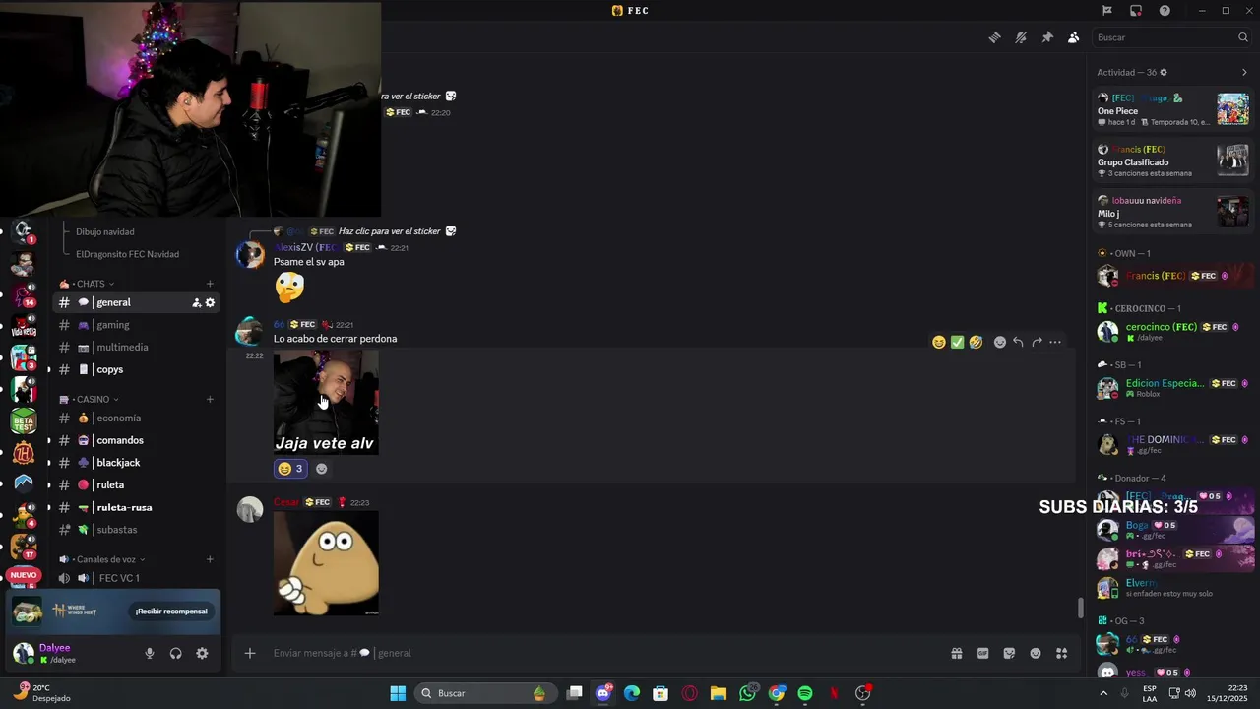The width and height of the screenshot is (1260, 709).
Task: Open the Milo j activity card
Action: point(1173,212)
